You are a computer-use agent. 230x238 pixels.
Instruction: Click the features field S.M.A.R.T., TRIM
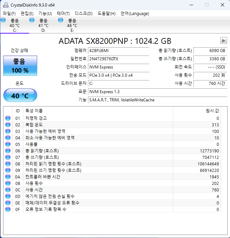(158, 100)
